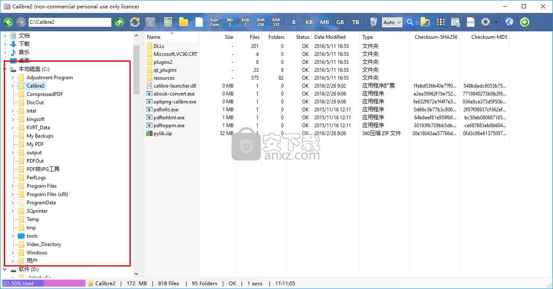Image resolution: width=553 pixels, height=289 pixels.
Task: Select the 用户 folder in tree
Action: 32,261
